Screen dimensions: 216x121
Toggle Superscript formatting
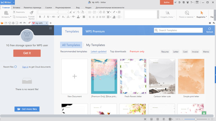[x=59, y=17]
